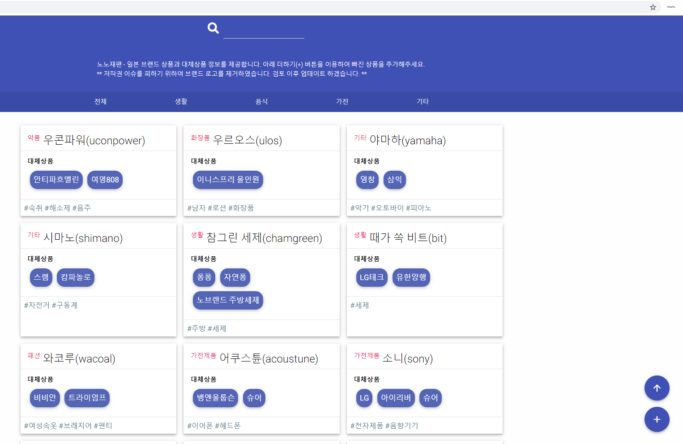Click 슈어 chip in sony card
Image resolution: width=683 pixels, height=444 pixels.
pos(431,398)
